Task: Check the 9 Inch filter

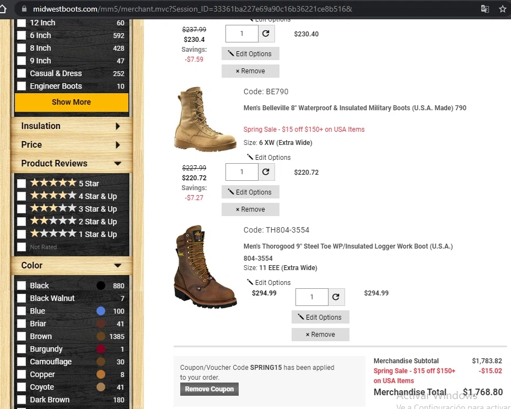Action: pyautogui.click(x=21, y=61)
